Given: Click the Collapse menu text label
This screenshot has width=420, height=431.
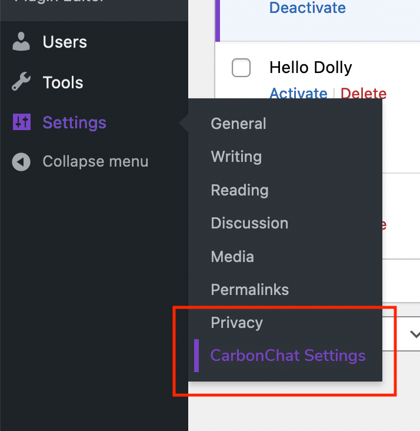Looking at the screenshot, I should coord(95,162).
